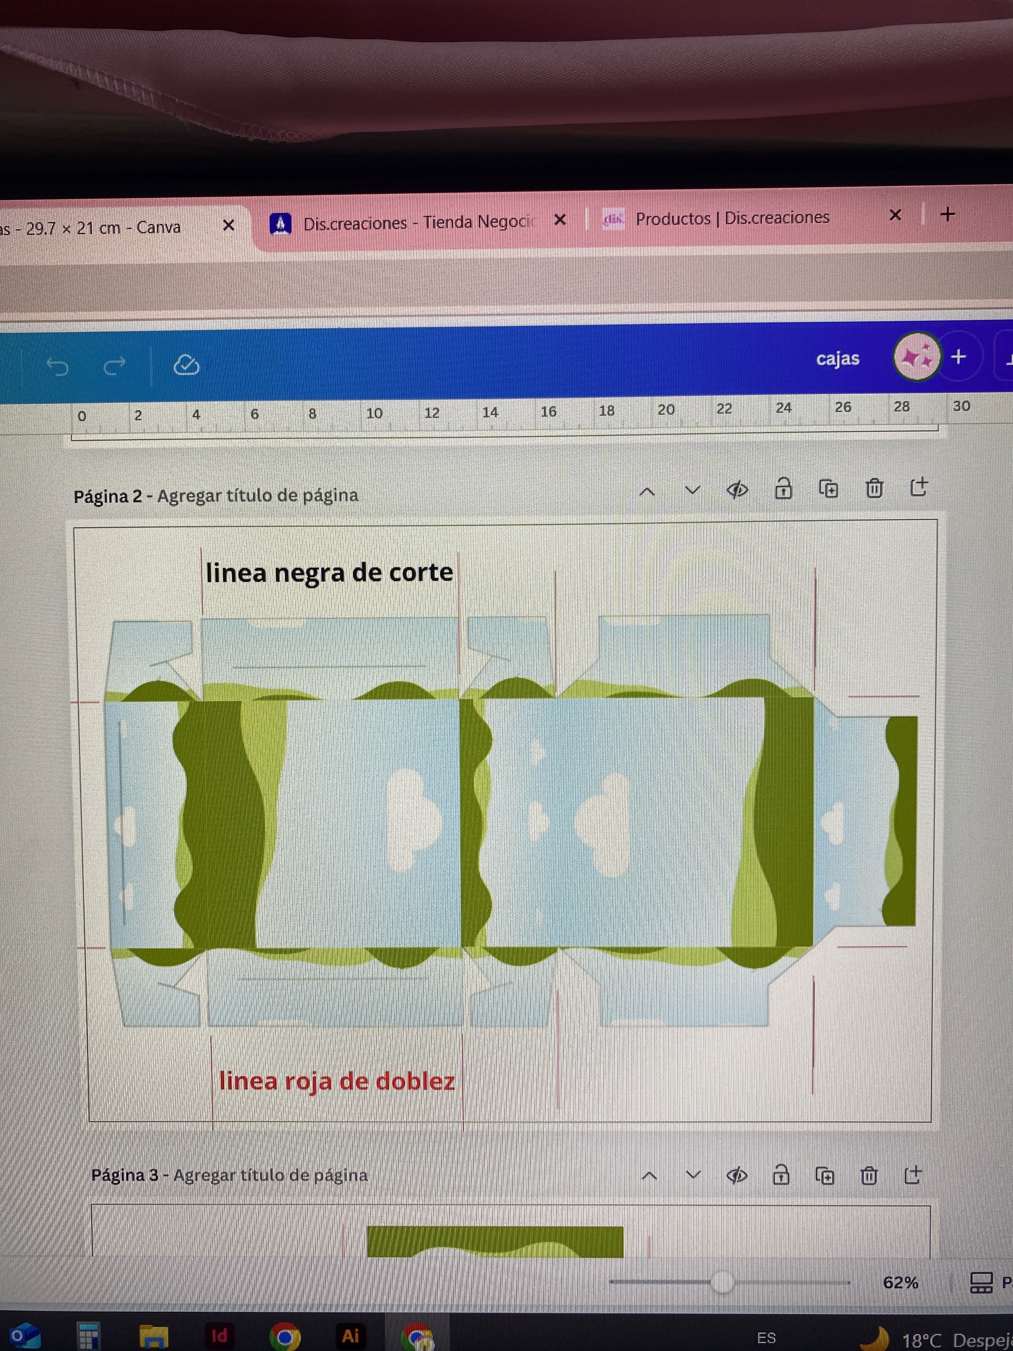This screenshot has height=1351, width=1013.
Task: Move Página 3 down with chevron
Action: pyautogui.click(x=693, y=1175)
